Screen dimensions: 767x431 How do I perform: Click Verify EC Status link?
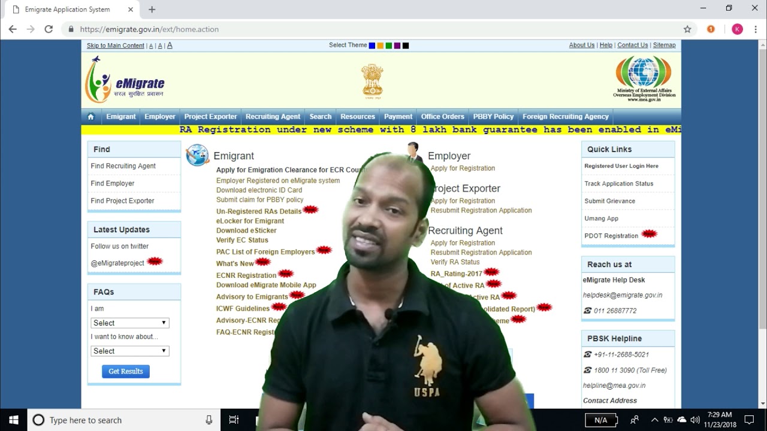coord(242,240)
